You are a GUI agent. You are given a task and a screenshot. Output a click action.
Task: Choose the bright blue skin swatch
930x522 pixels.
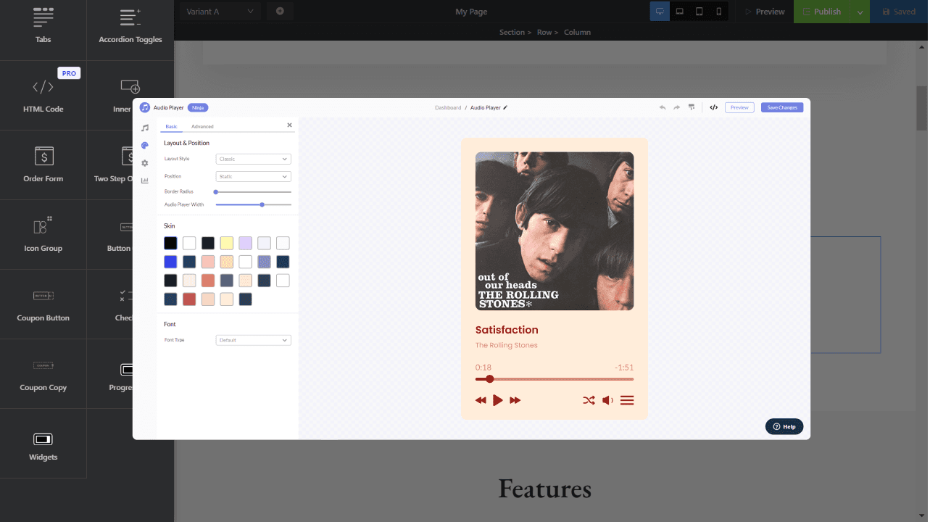pyautogui.click(x=170, y=262)
